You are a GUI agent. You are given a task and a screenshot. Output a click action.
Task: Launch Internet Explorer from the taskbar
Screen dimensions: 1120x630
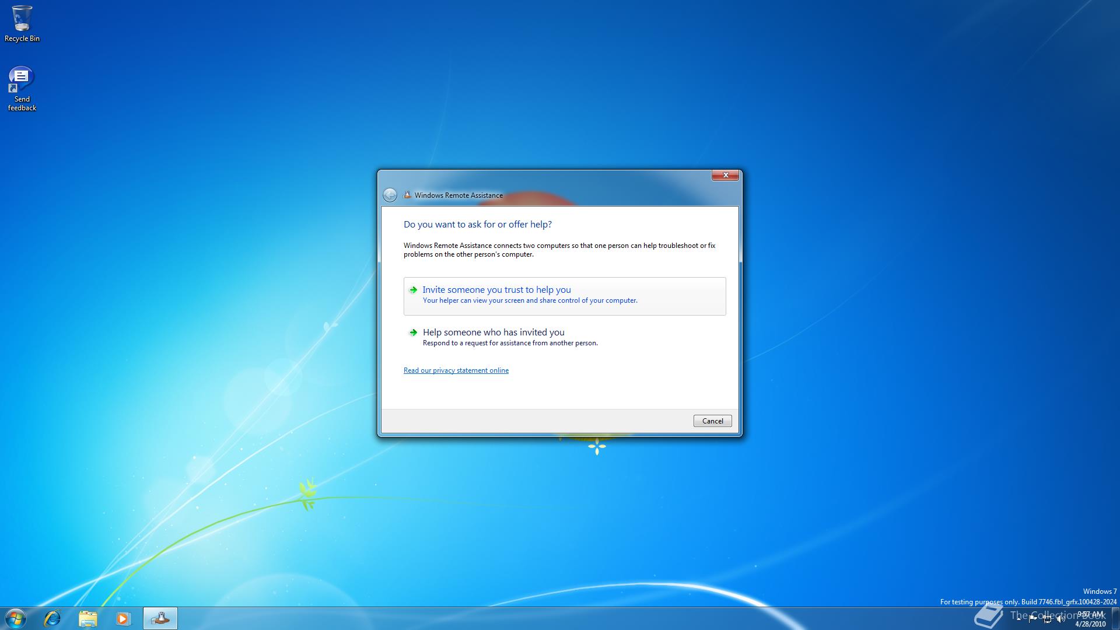(x=52, y=618)
